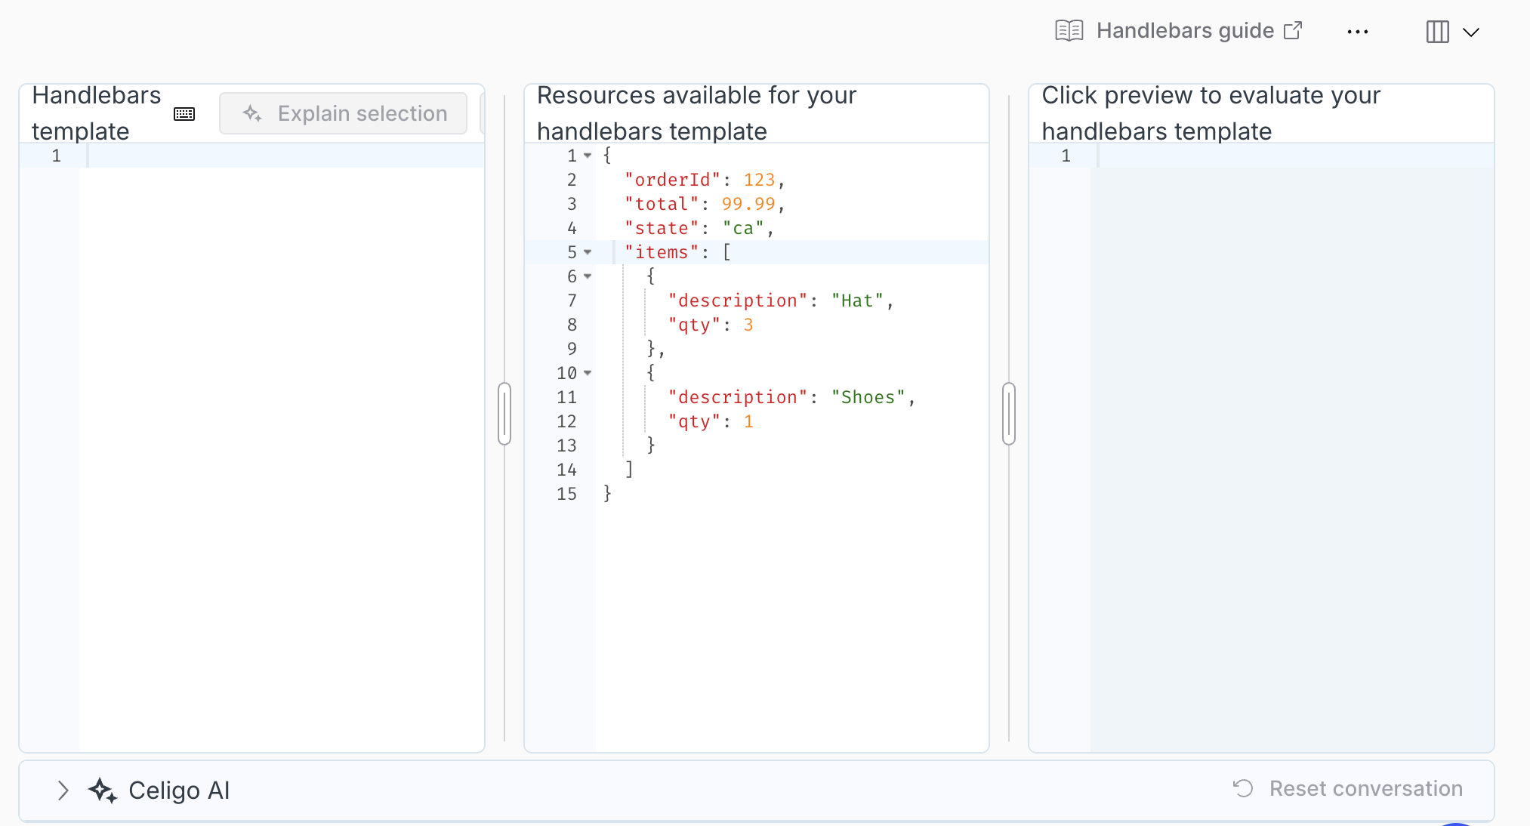Click the drag handle between template and resources panels
This screenshot has width=1530, height=826.
tap(504, 414)
